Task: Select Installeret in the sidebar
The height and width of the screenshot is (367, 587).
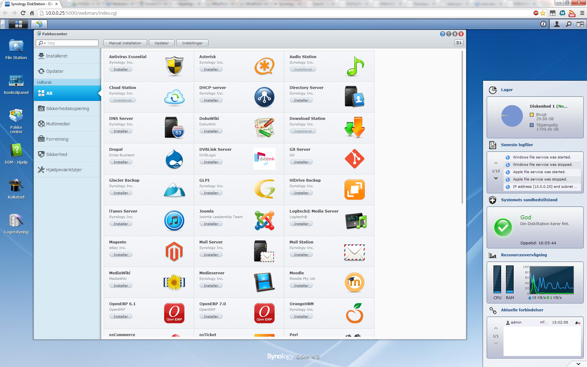Action: [x=68, y=56]
